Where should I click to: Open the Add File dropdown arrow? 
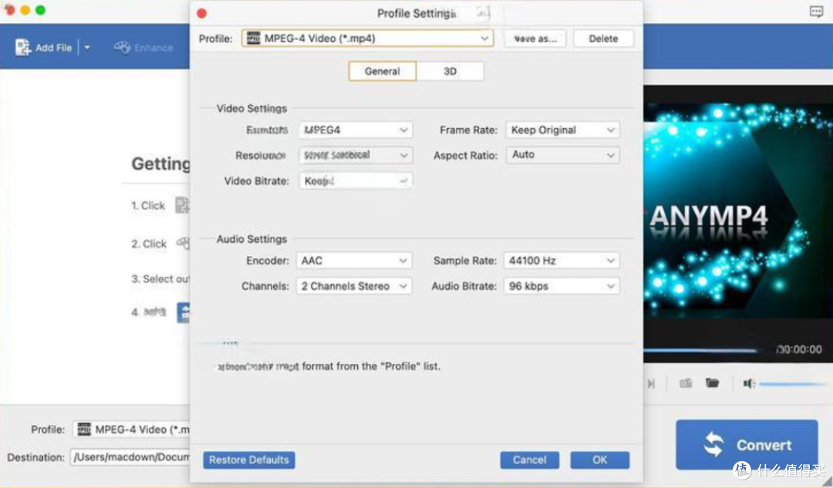pyautogui.click(x=87, y=47)
